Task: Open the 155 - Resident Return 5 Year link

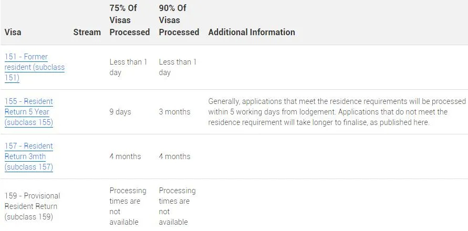Action: point(29,112)
